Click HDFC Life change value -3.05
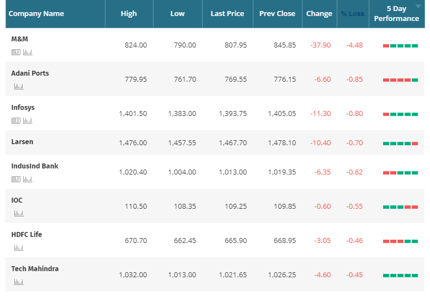This screenshot has height=296, width=430. click(322, 241)
